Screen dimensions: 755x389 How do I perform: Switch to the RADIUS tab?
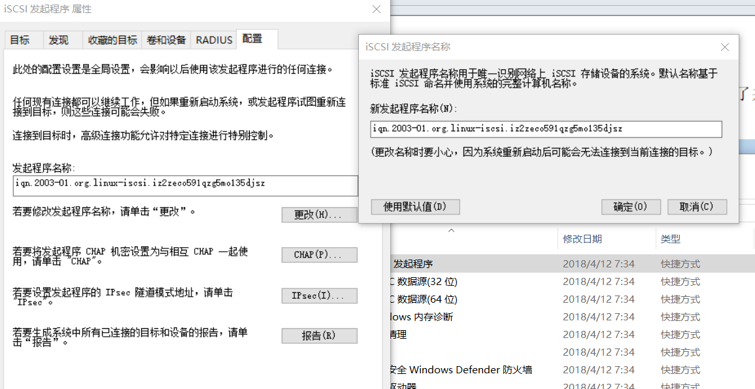click(x=213, y=40)
